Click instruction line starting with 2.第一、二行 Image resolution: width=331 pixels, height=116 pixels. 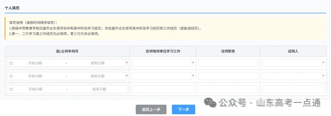(54, 34)
